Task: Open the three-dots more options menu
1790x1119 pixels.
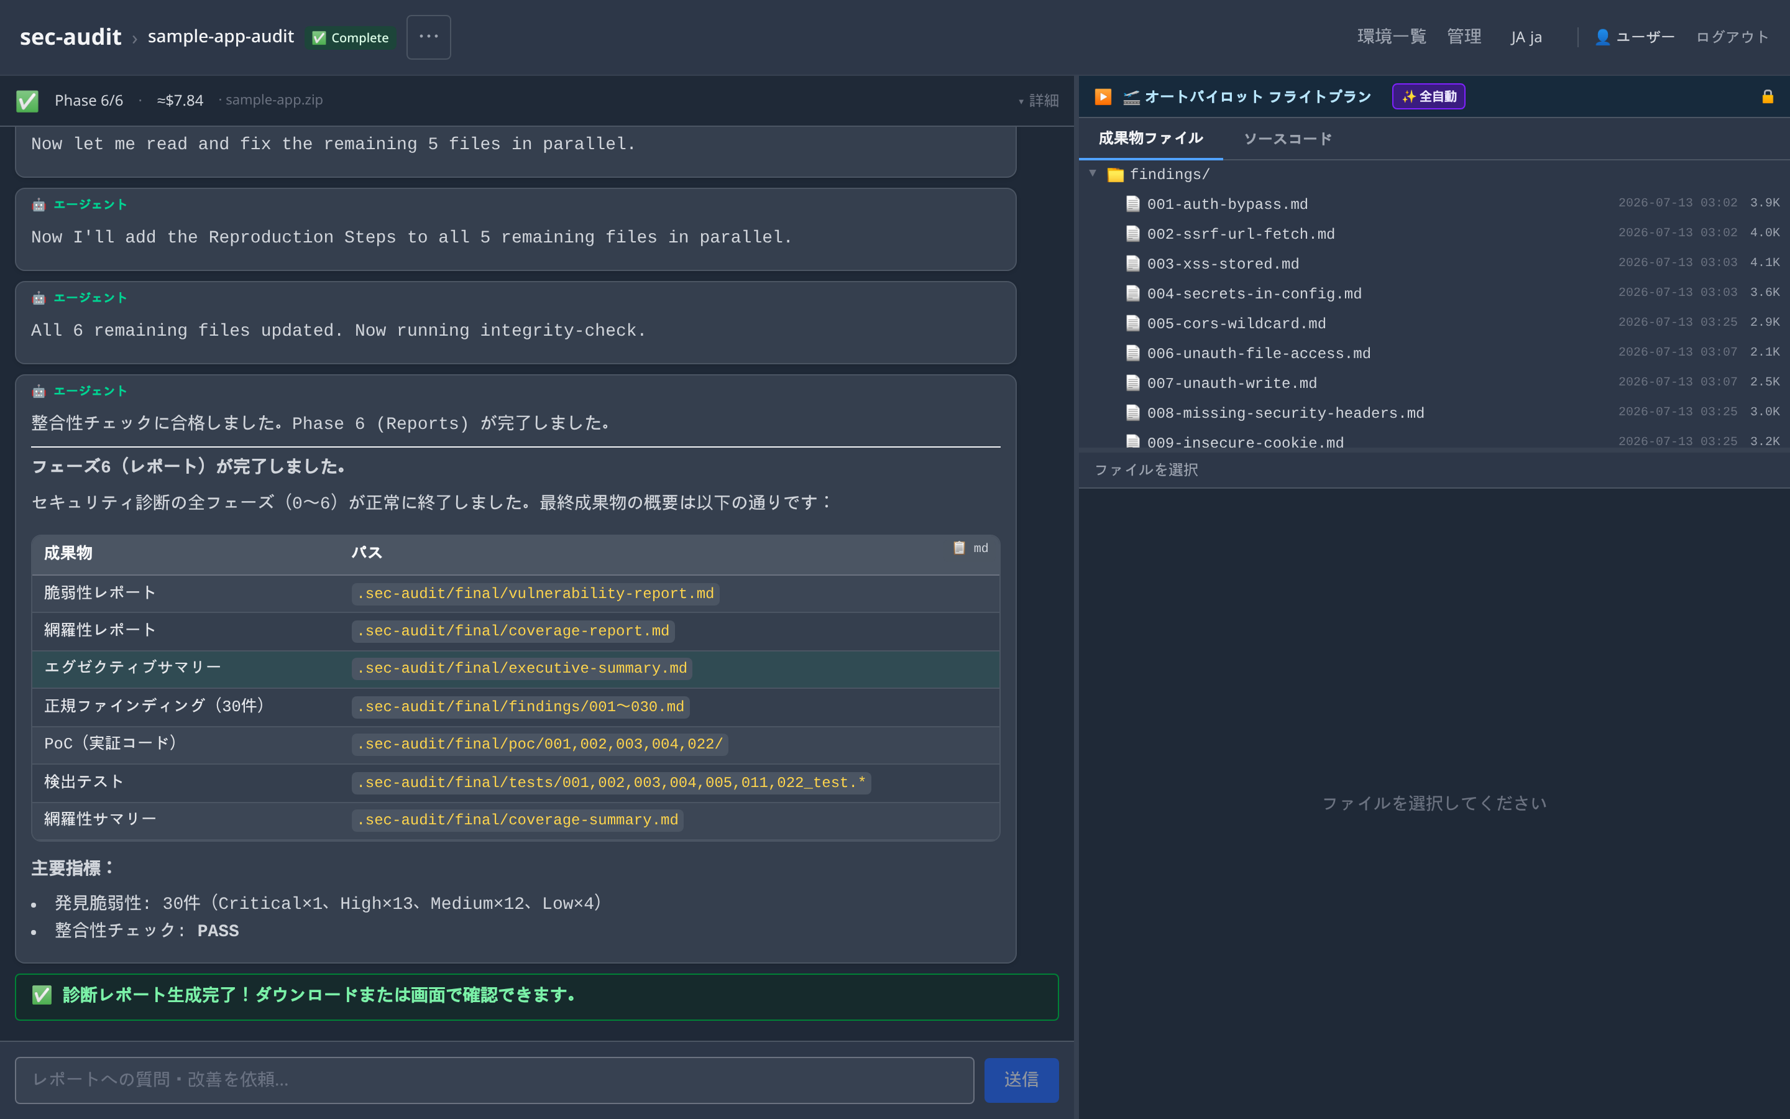Action: coord(428,37)
